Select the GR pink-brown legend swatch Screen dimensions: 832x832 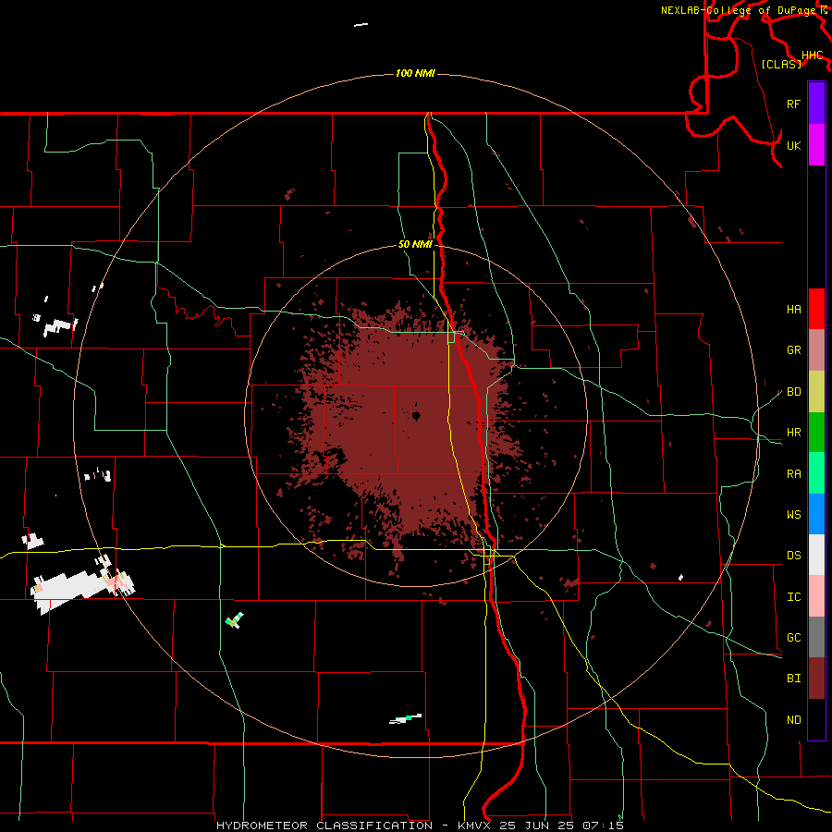pos(816,349)
